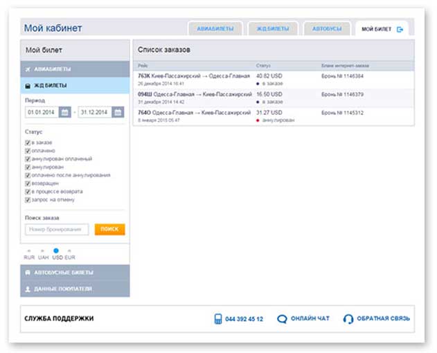The image size is (437, 353).
Task: Switch to the Автобусы top tab
Action: (x=327, y=29)
